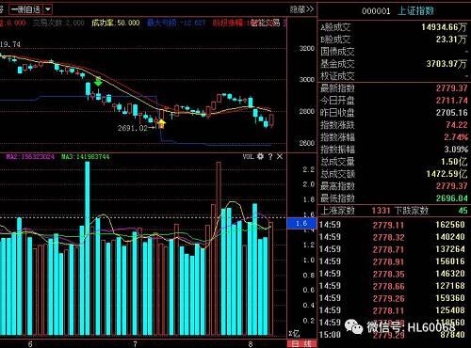Image resolution: width=471 pixels, height=348 pixels.
Task: Click the 总成交量 value 1.50亿
Action: pos(454,162)
